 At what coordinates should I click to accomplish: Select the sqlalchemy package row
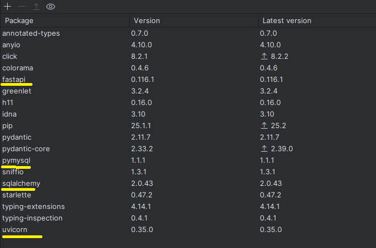[x=21, y=183]
